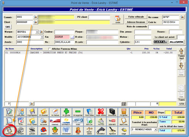
Task: Click the CARFAX button
Action: pyautogui.click(x=160, y=42)
